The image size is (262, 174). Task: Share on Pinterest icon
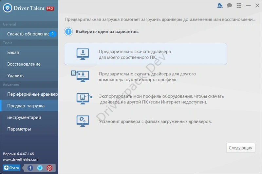point(49,168)
